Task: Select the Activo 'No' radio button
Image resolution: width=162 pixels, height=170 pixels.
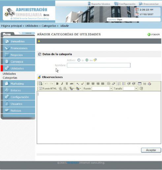Action: 87,60
